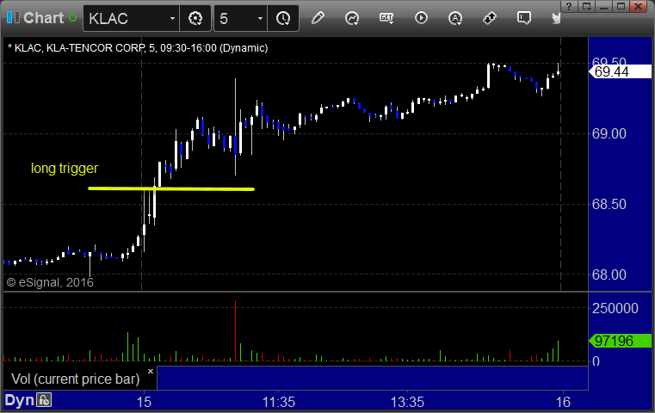This screenshot has height=413, width=655.
Task: Click the 68.00 price axis label
Action: coord(609,274)
